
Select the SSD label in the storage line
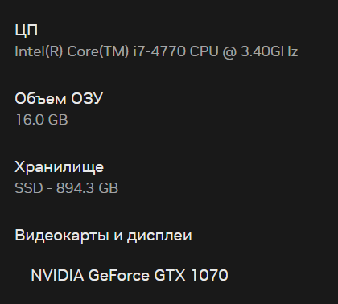[x=29, y=188]
